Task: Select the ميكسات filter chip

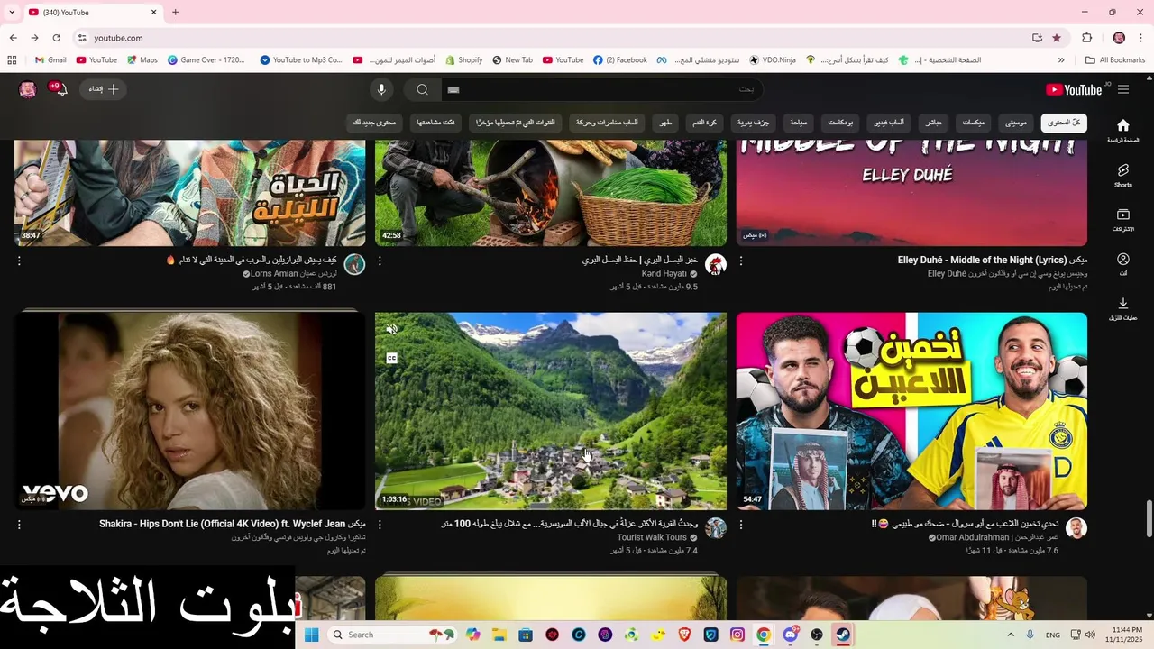Action: 974,123
